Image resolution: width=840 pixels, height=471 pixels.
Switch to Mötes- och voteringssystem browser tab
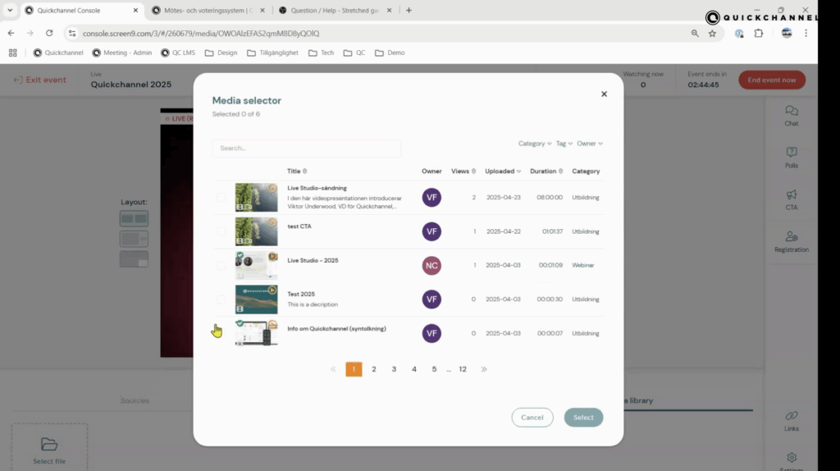(x=209, y=10)
